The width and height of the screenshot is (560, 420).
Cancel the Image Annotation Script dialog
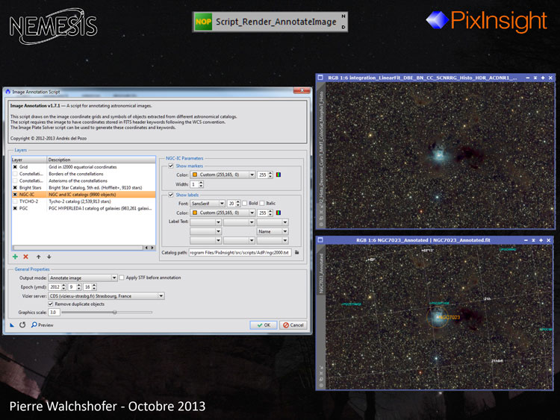[293, 325]
